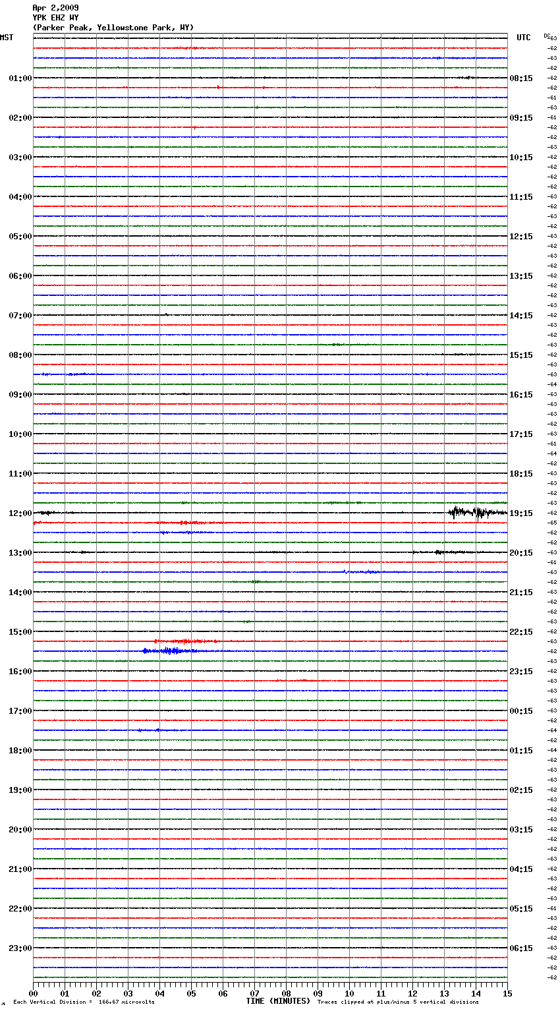
Task: Click the '15' tick label on minutes axis
Action: click(x=507, y=993)
